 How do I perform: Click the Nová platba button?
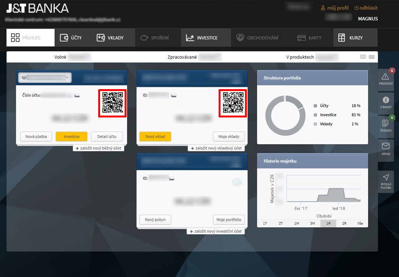[36, 137]
